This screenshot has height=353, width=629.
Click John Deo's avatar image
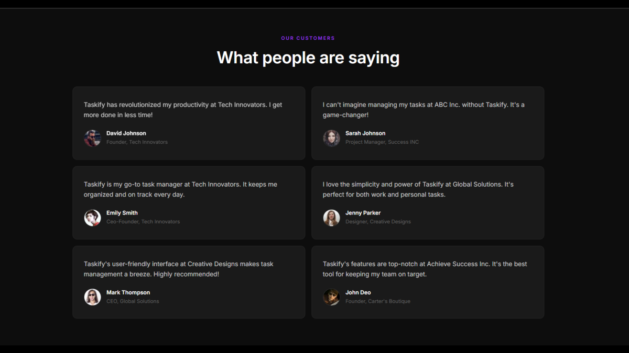click(331, 297)
